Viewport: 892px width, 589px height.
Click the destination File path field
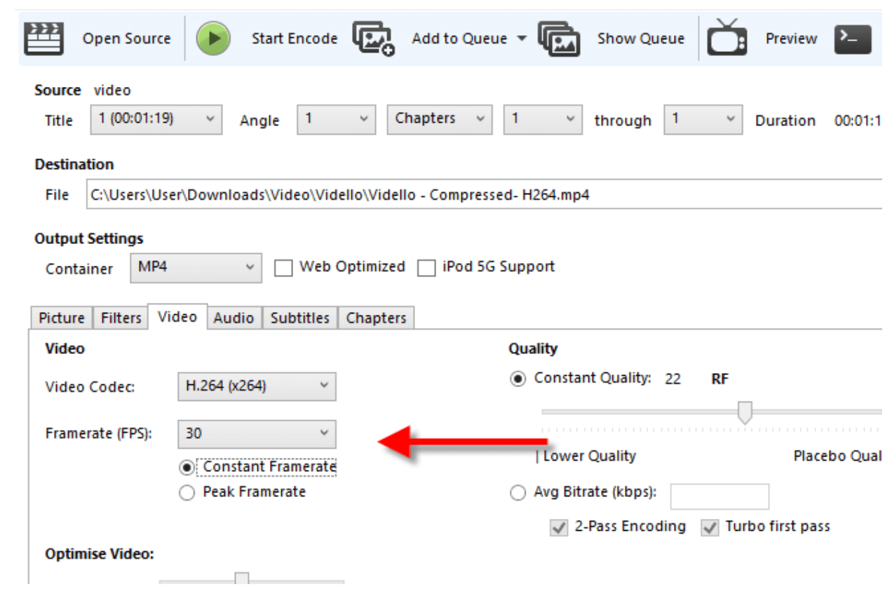[484, 195]
